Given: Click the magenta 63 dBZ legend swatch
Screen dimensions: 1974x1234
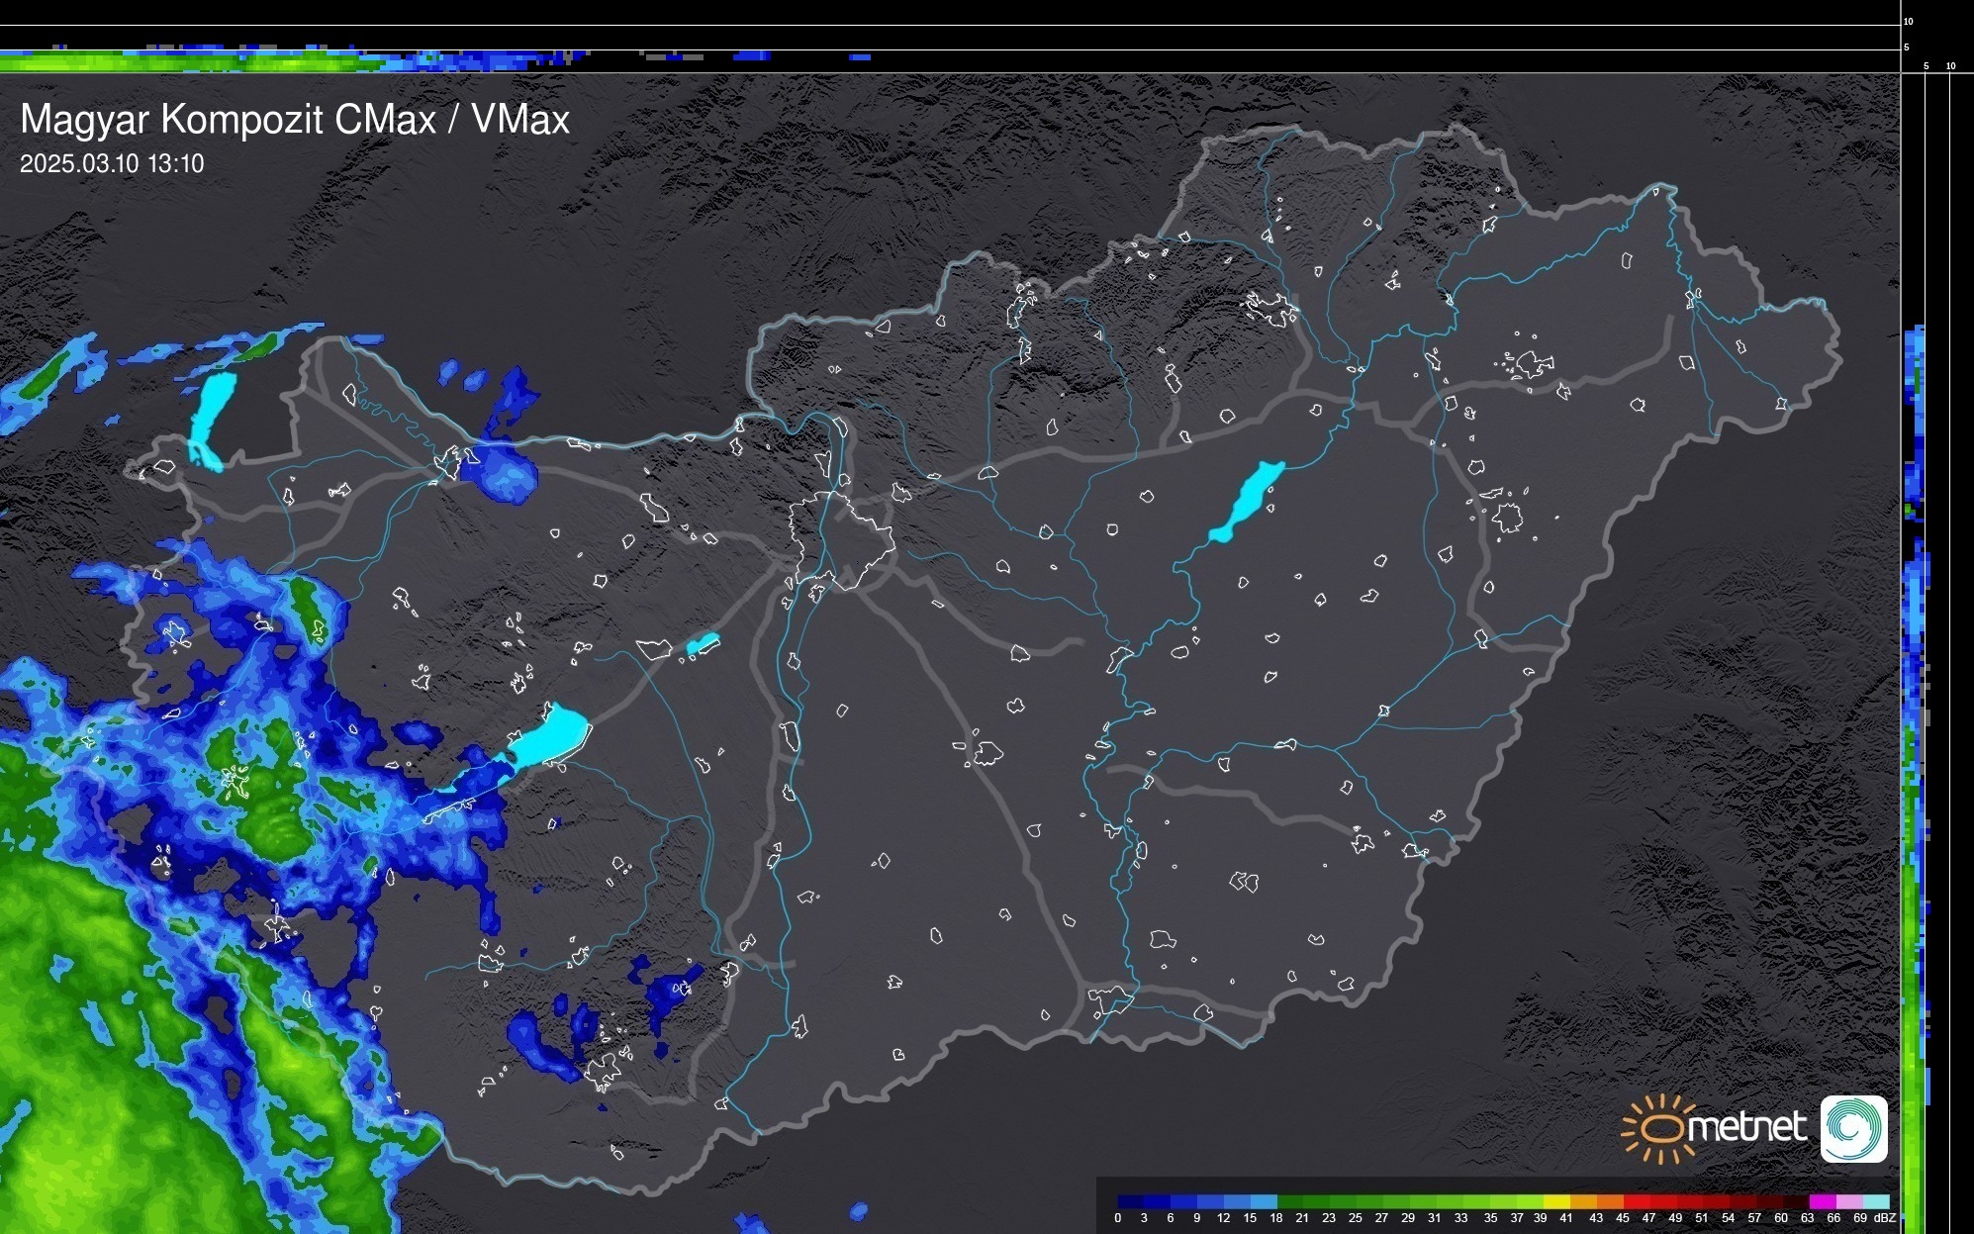Looking at the screenshot, I should point(1822,1201).
